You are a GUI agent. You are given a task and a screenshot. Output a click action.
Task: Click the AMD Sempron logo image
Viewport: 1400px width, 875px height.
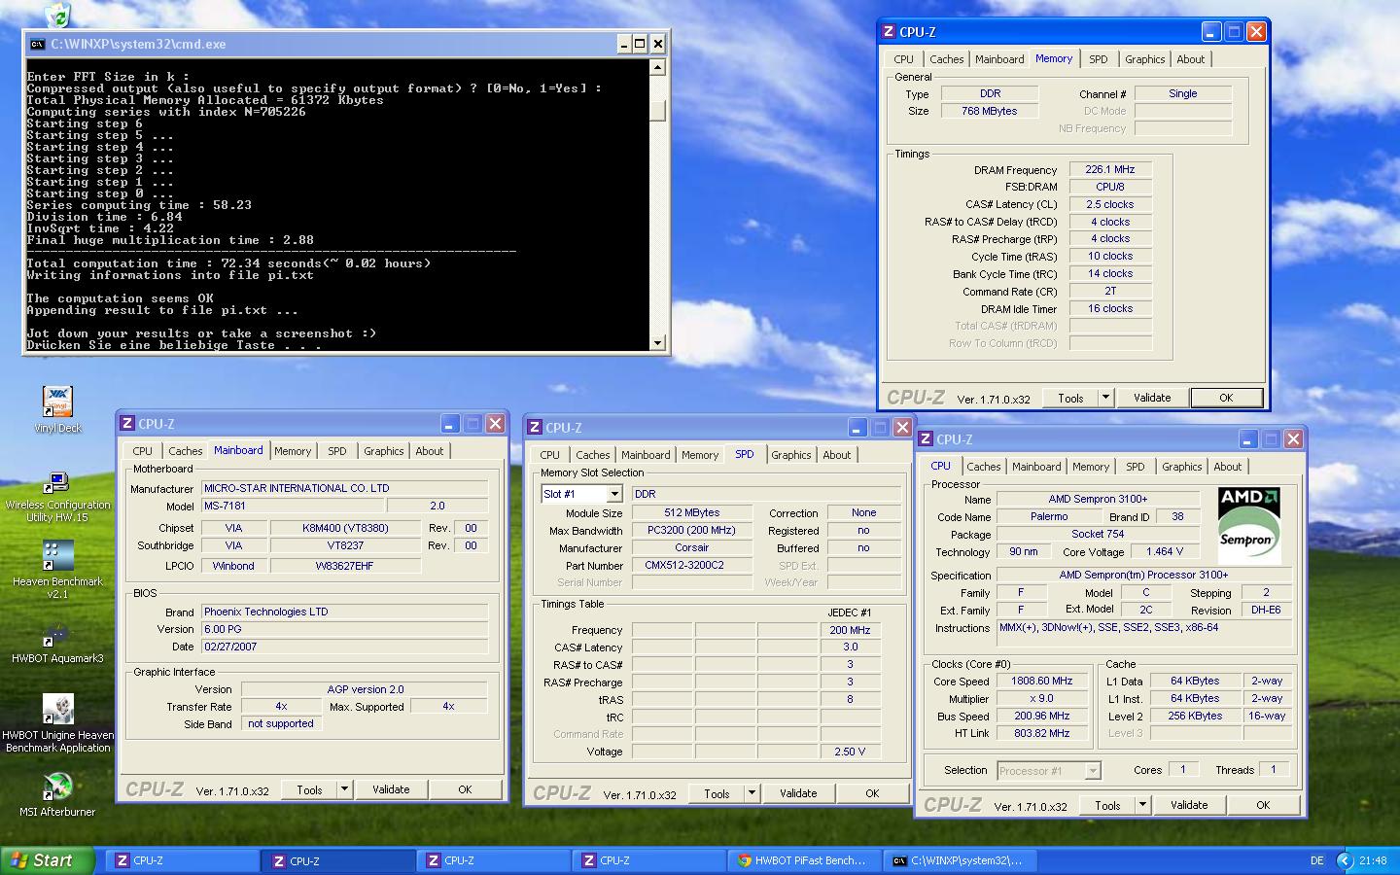coord(1249,525)
